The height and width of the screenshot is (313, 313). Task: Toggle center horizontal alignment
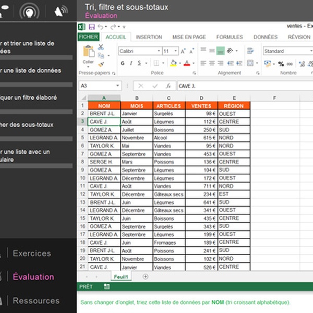pos(212,63)
